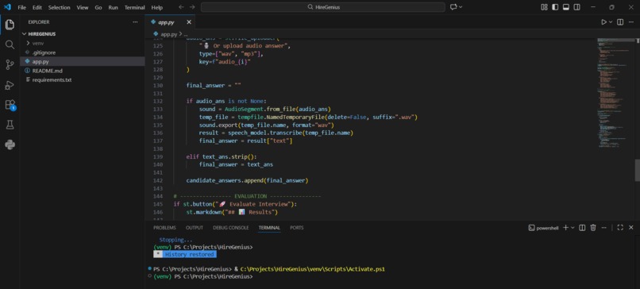Open Customize Layout button
The width and height of the screenshot is (640, 289).
[x=544, y=7]
